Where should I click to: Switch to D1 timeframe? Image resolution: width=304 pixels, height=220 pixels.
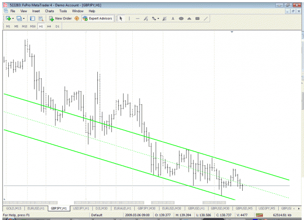(57, 26)
